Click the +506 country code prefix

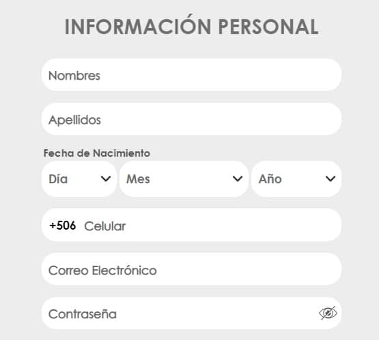(x=63, y=226)
